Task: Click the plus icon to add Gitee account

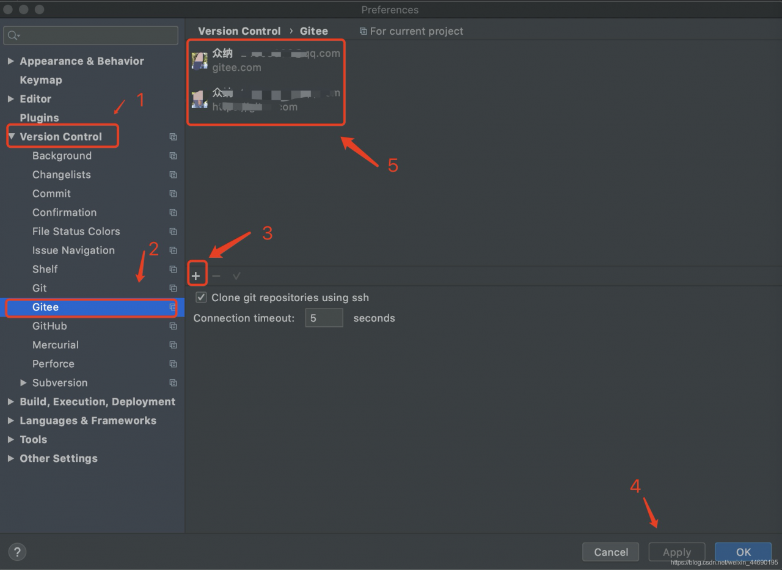Action: 195,276
